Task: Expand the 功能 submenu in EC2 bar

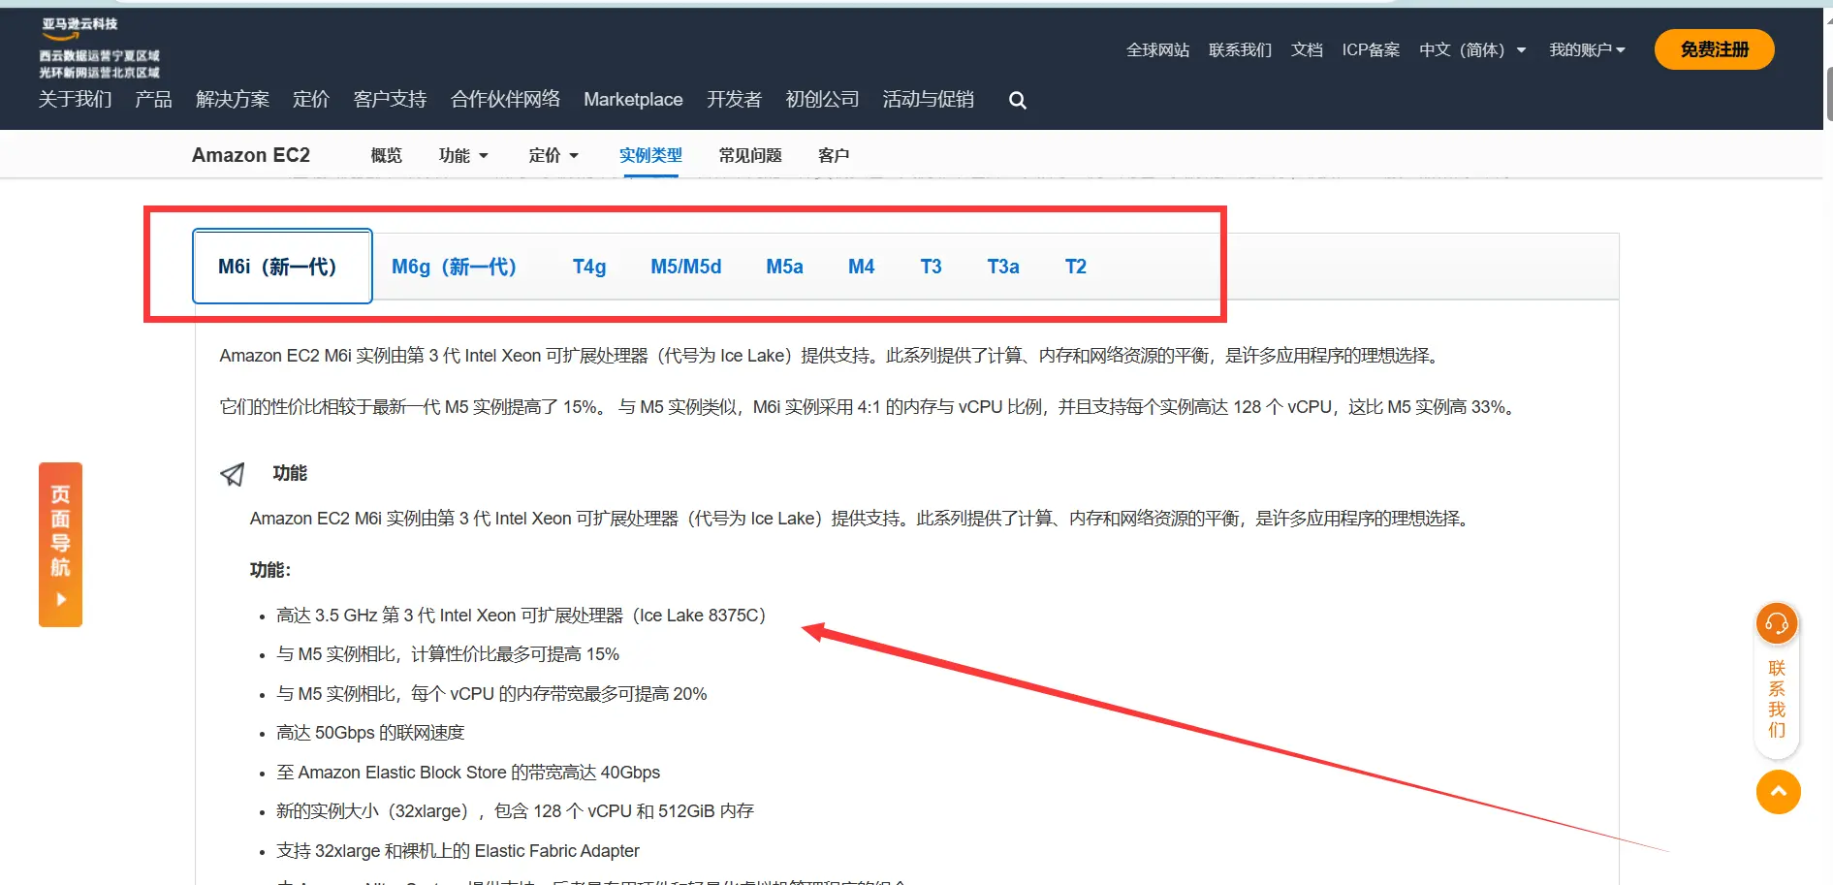Action: pos(463,155)
